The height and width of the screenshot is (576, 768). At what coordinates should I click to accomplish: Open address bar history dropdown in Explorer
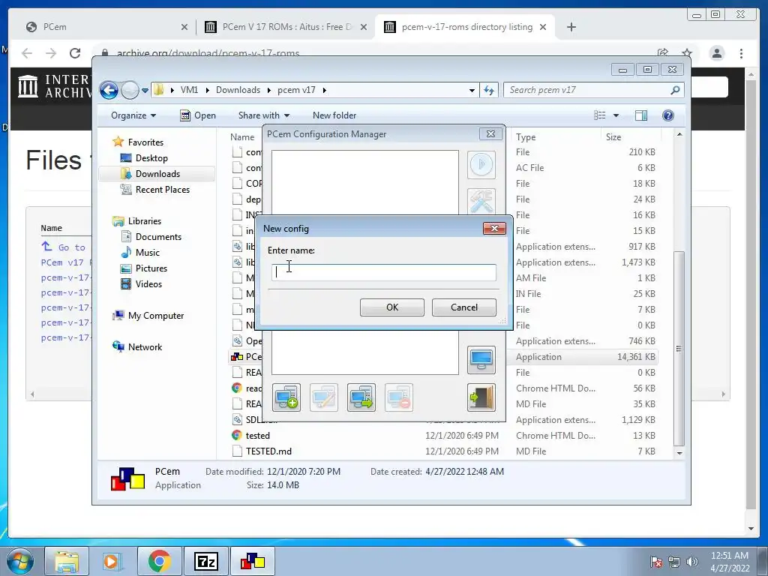pyautogui.click(x=472, y=91)
